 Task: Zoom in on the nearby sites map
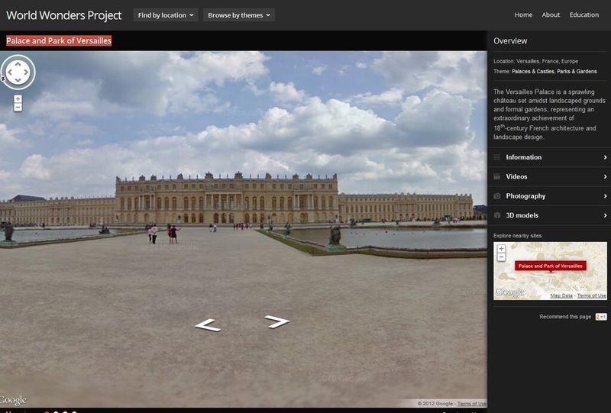click(502, 249)
